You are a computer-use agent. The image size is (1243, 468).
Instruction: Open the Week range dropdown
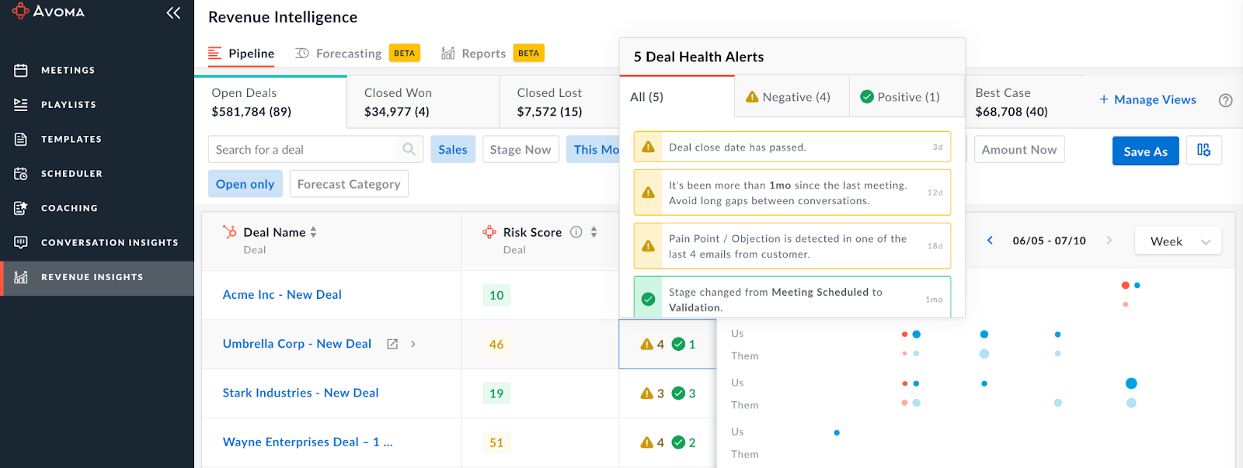point(1177,241)
